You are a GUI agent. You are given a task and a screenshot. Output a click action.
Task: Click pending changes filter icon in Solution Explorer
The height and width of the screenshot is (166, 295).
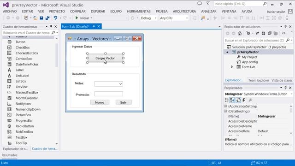point(248,33)
